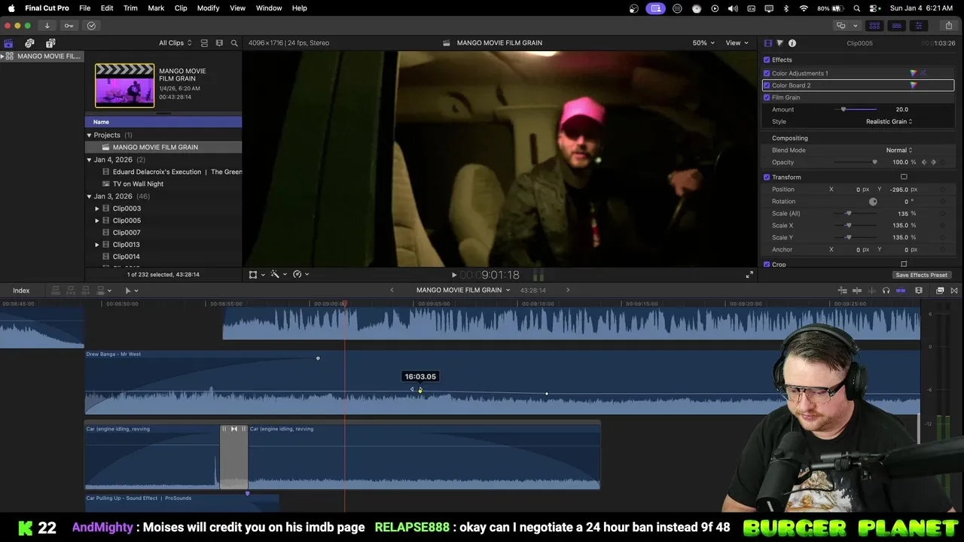Show the Transitions browser icon
The height and width of the screenshot is (542, 964).
(954, 291)
